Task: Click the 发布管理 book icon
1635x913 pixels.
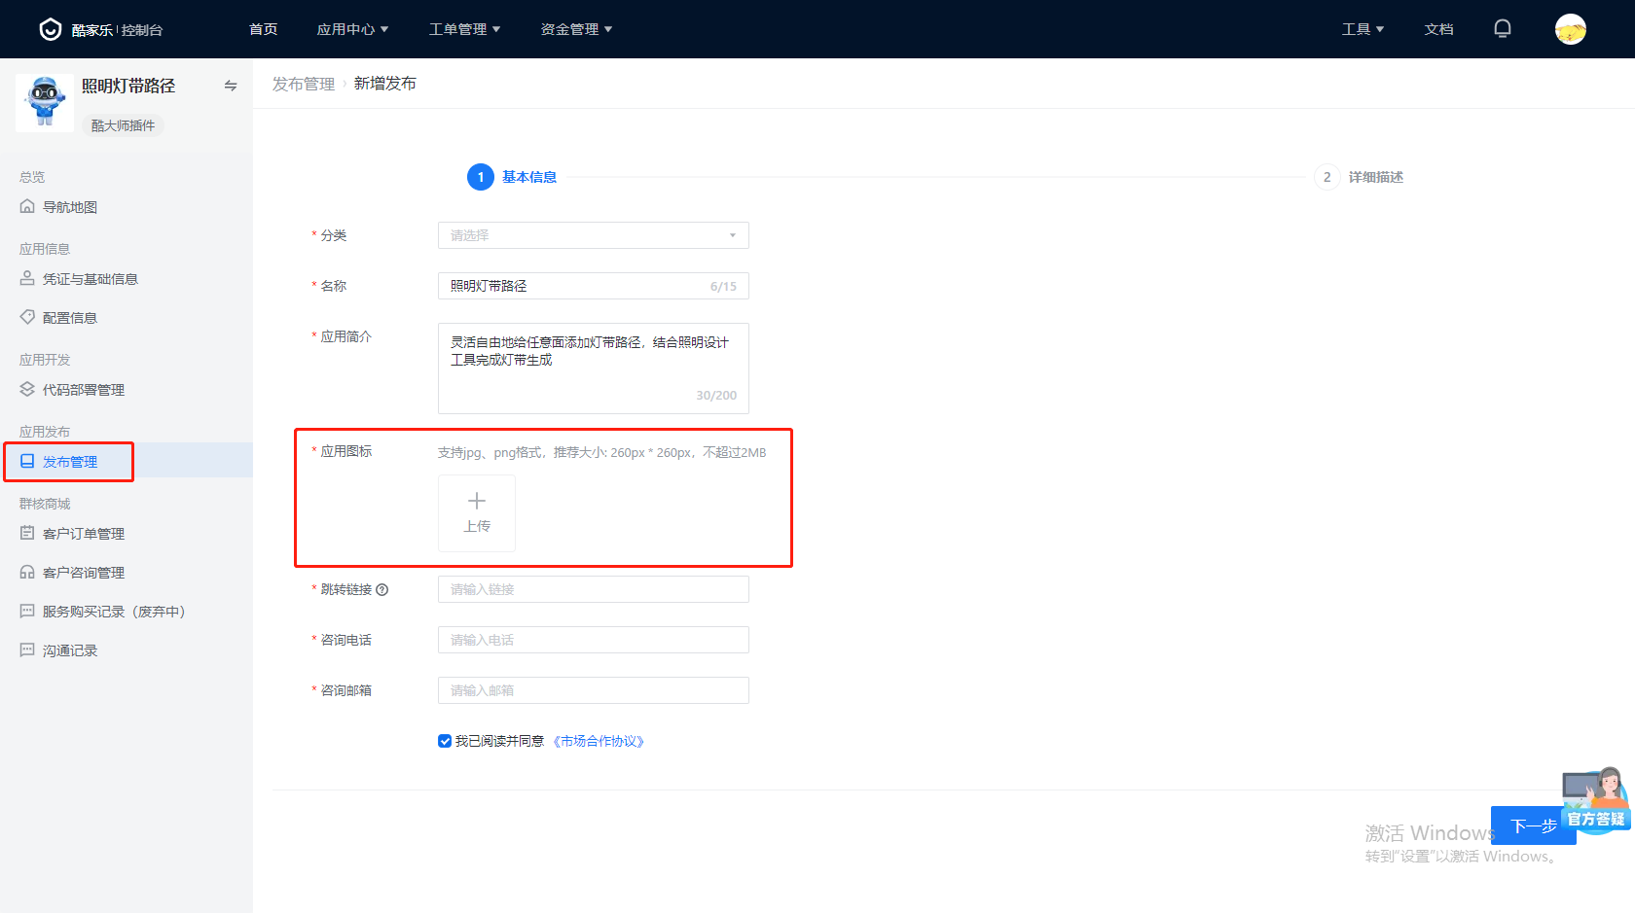Action: coord(27,461)
